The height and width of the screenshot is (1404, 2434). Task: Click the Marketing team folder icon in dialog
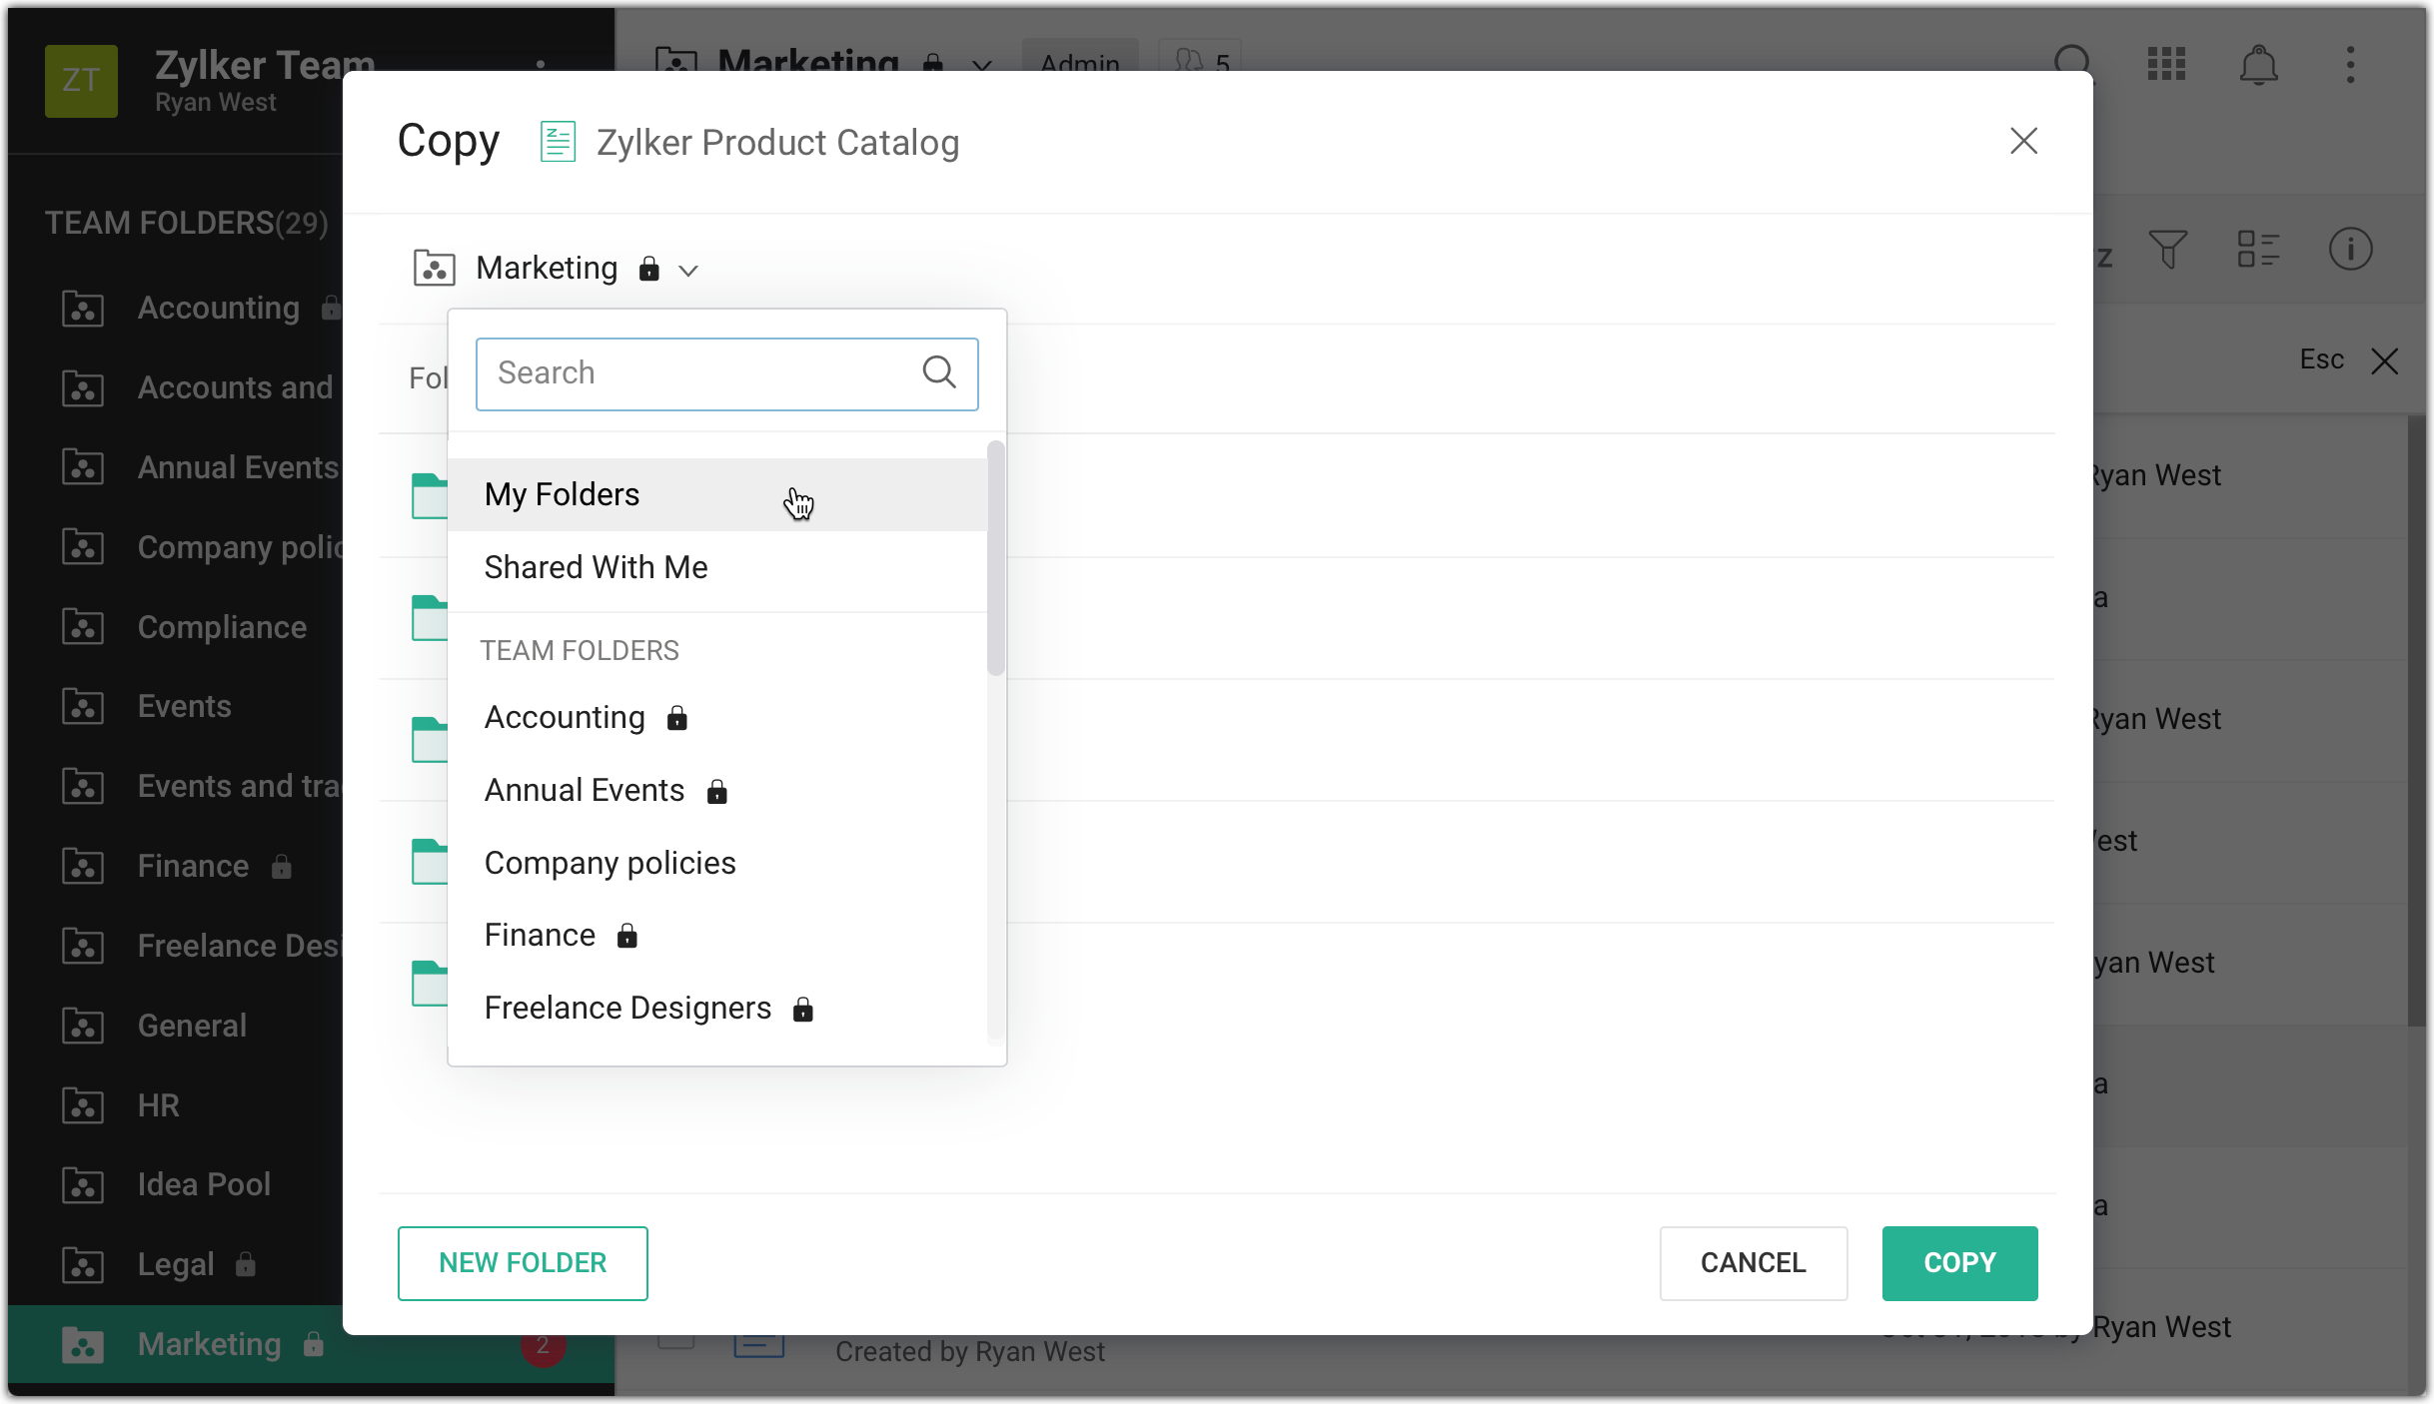pos(435,269)
